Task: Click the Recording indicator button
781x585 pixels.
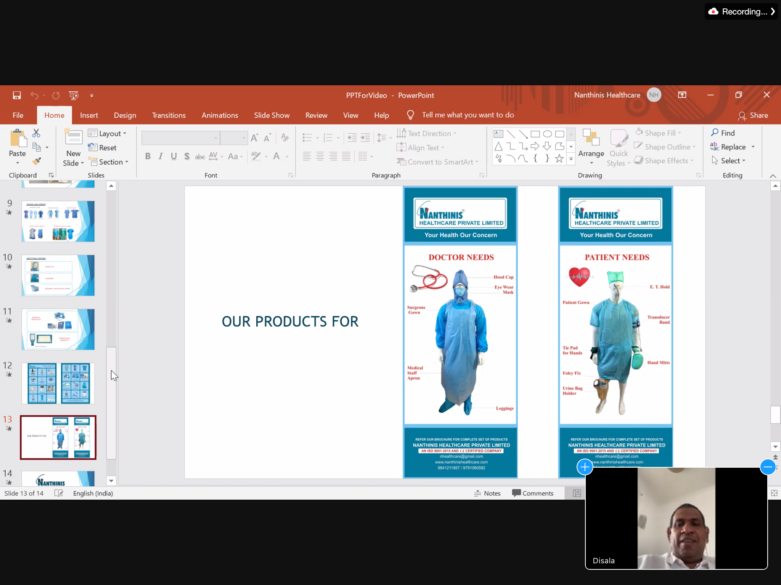Action: (741, 11)
